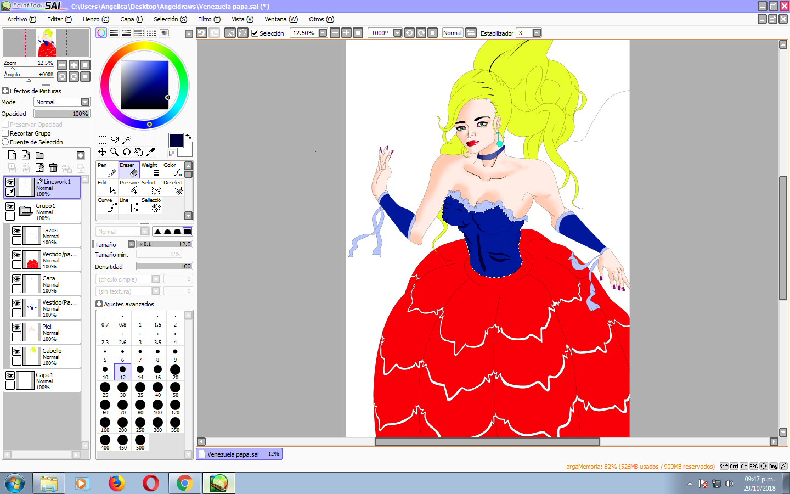
Task: Click the dark blue foreground color swatch
Action: [176, 140]
